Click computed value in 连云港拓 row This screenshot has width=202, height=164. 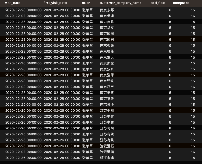(x=193, y=146)
